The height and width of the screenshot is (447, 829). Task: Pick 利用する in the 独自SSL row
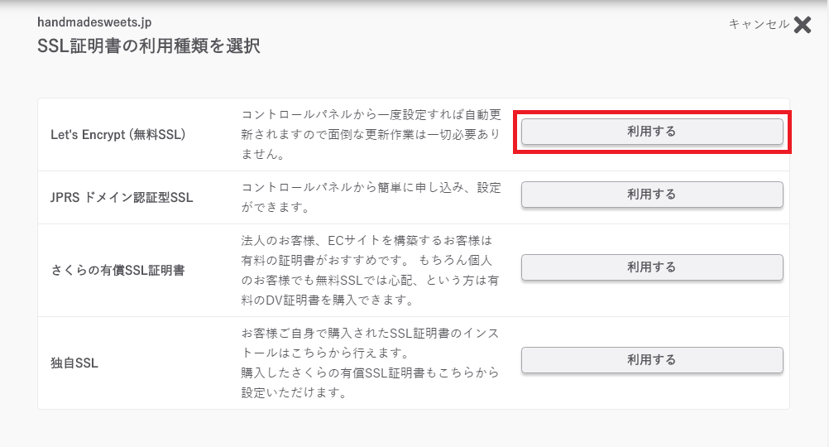tap(652, 360)
